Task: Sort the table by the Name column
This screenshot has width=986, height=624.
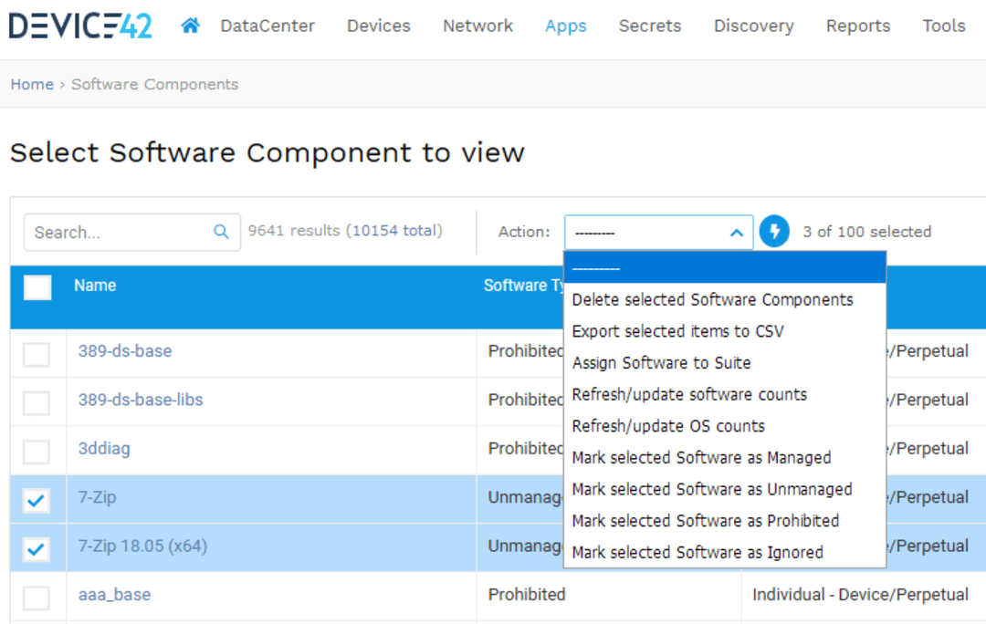Action: coord(95,286)
